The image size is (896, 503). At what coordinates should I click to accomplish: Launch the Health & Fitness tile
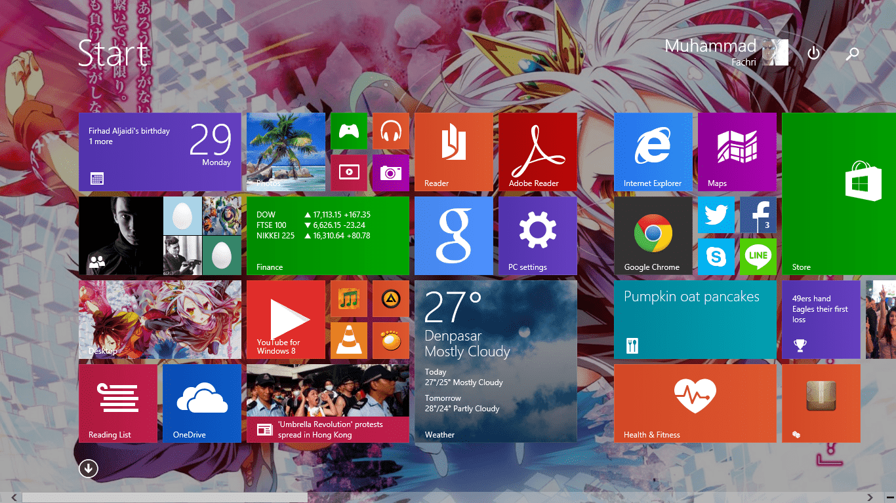point(695,403)
